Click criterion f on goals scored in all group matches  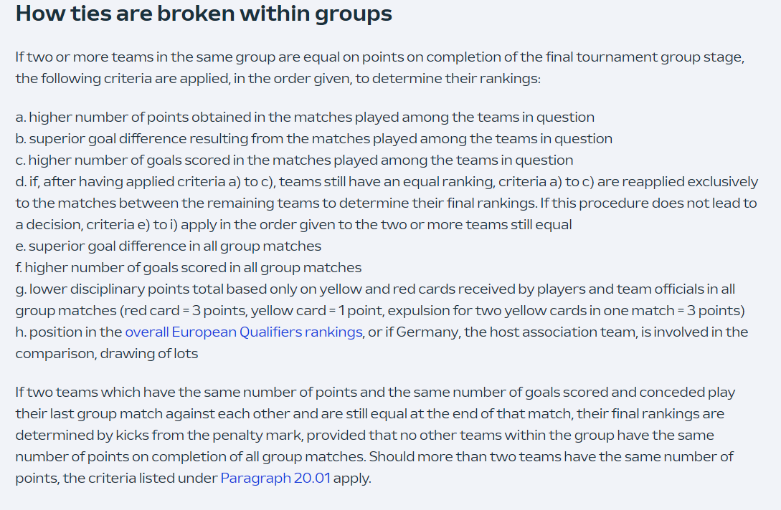click(x=189, y=267)
